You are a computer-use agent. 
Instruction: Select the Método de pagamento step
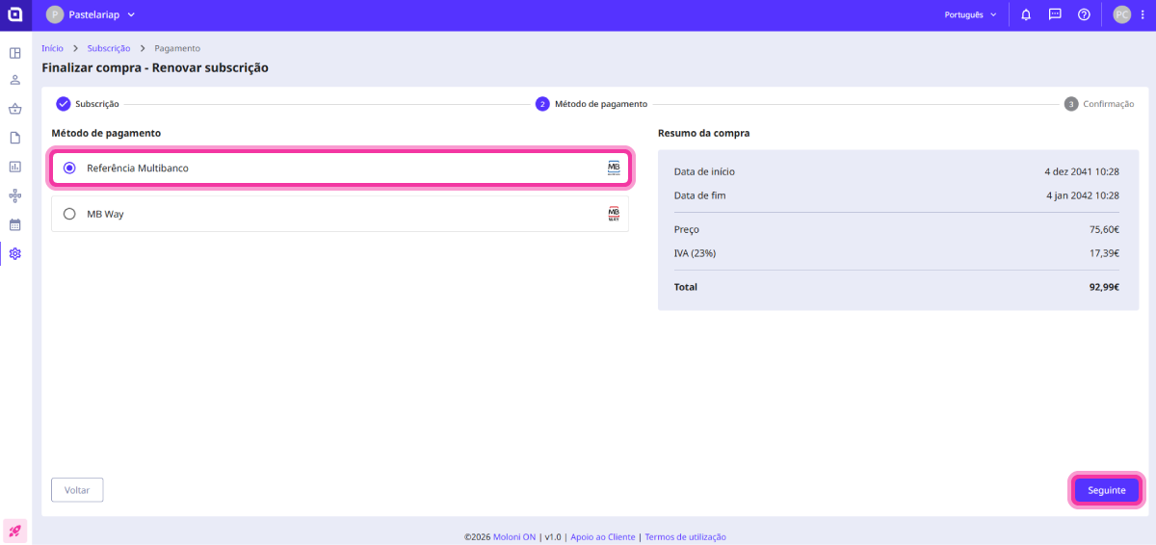tap(591, 104)
